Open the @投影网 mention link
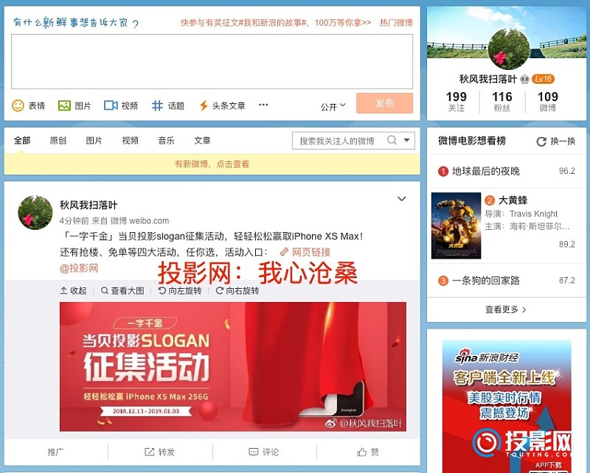The height and width of the screenshot is (473, 590). pos(79,268)
